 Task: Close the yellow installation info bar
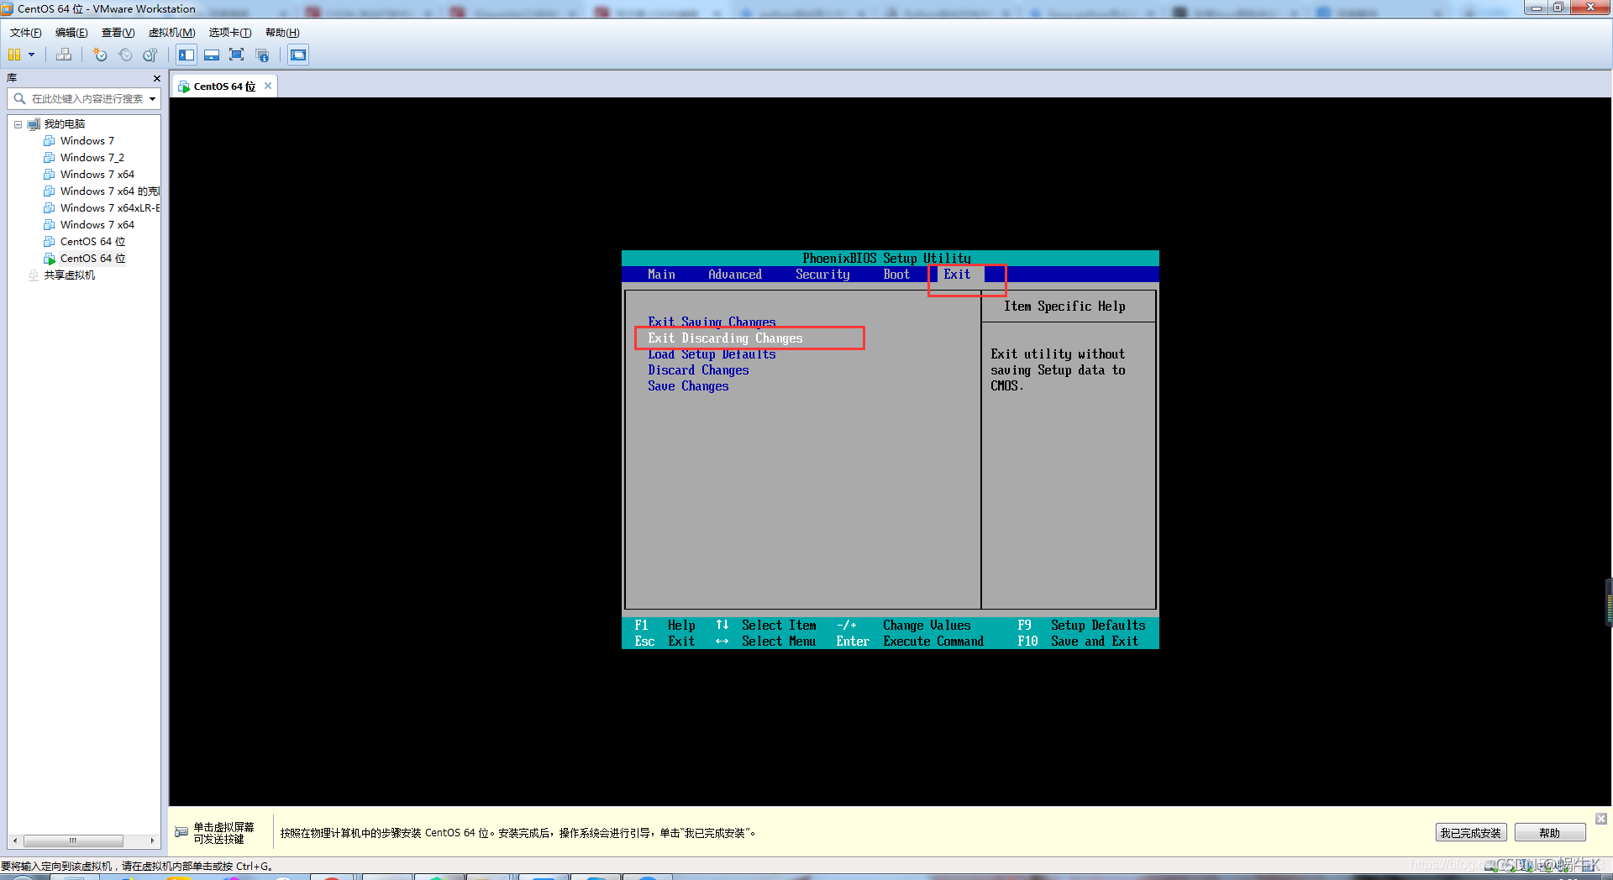click(1601, 819)
